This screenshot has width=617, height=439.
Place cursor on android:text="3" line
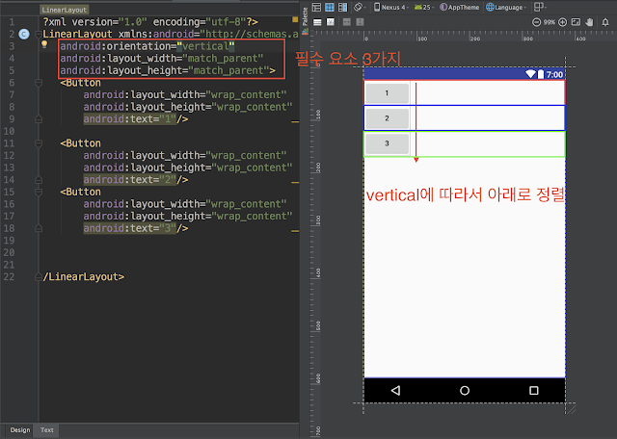click(x=135, y=228)
